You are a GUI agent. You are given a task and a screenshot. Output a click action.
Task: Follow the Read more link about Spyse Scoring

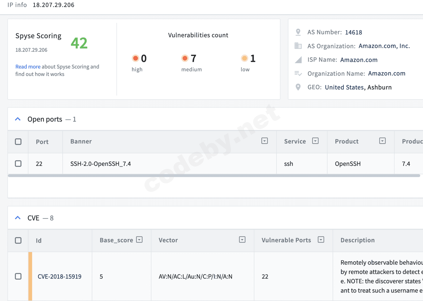tap(28, 67)
